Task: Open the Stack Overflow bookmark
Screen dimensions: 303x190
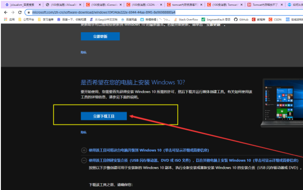Action: 186,19
